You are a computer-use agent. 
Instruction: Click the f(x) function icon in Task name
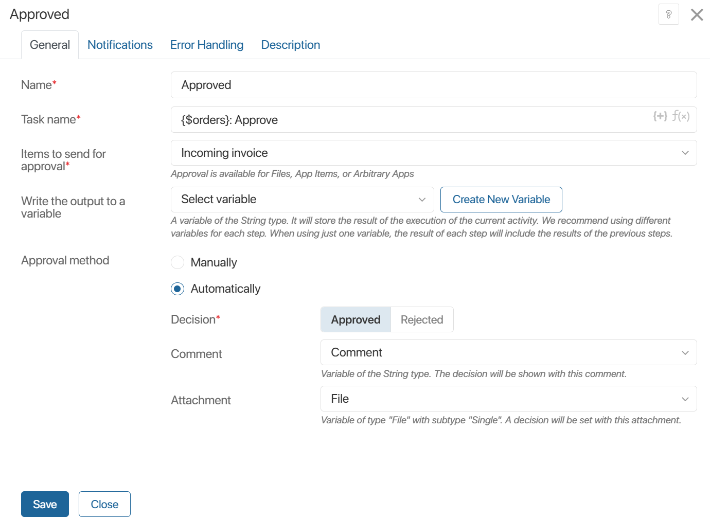(x=681, y=116)
